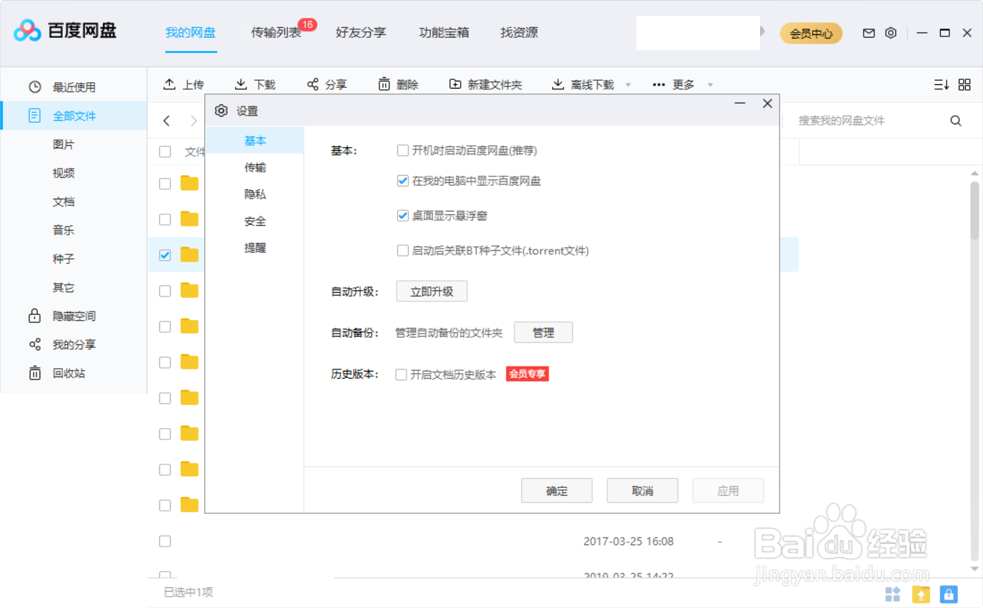Screen dimensions: 983x608
Task: Select 提醒 in settings sidebar
Action: coord(255,248)
